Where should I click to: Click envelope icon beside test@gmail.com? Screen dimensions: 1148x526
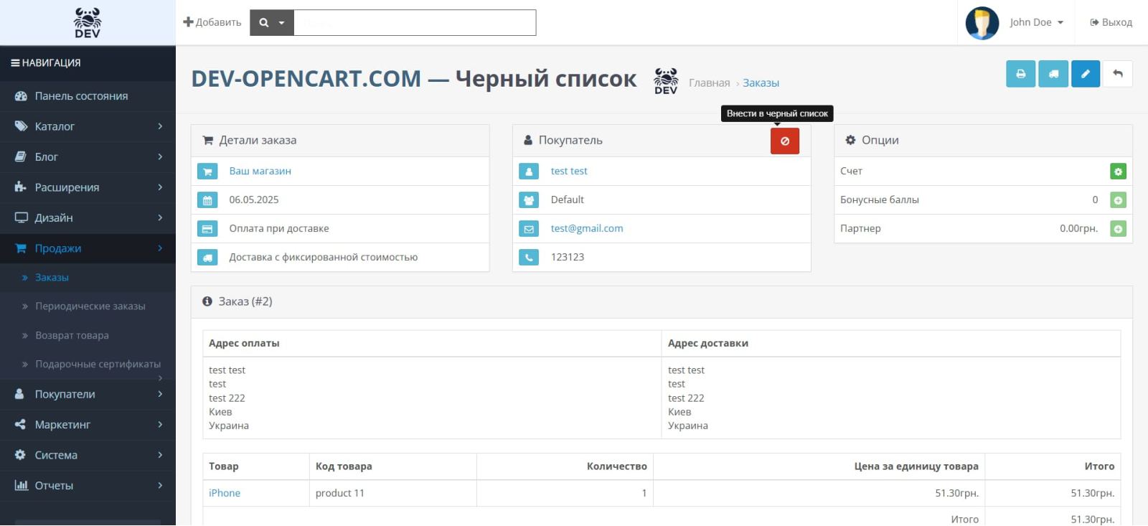(x=529, y=229)
